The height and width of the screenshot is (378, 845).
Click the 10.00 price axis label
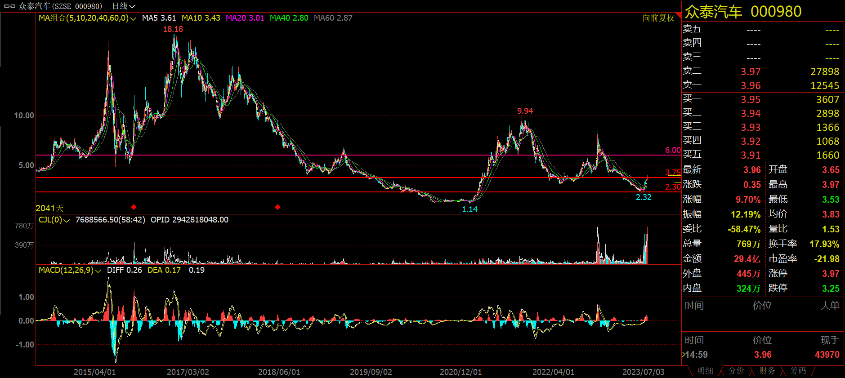pyautogui.click(x=24, y=116)
